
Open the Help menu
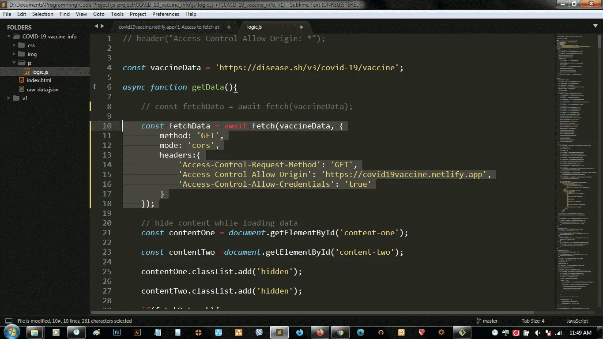tap(191, 14)
